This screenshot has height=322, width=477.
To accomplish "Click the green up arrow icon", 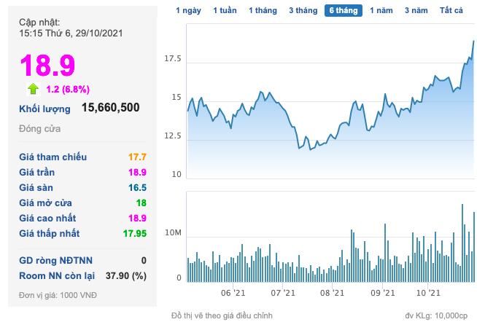I will click(33, 89).
